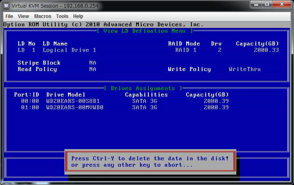Viewport: 294px width, 185px height.
Task: Click 'SATA 3G' for drive WD20EARS-00S8B1
Action: (144, 101)
